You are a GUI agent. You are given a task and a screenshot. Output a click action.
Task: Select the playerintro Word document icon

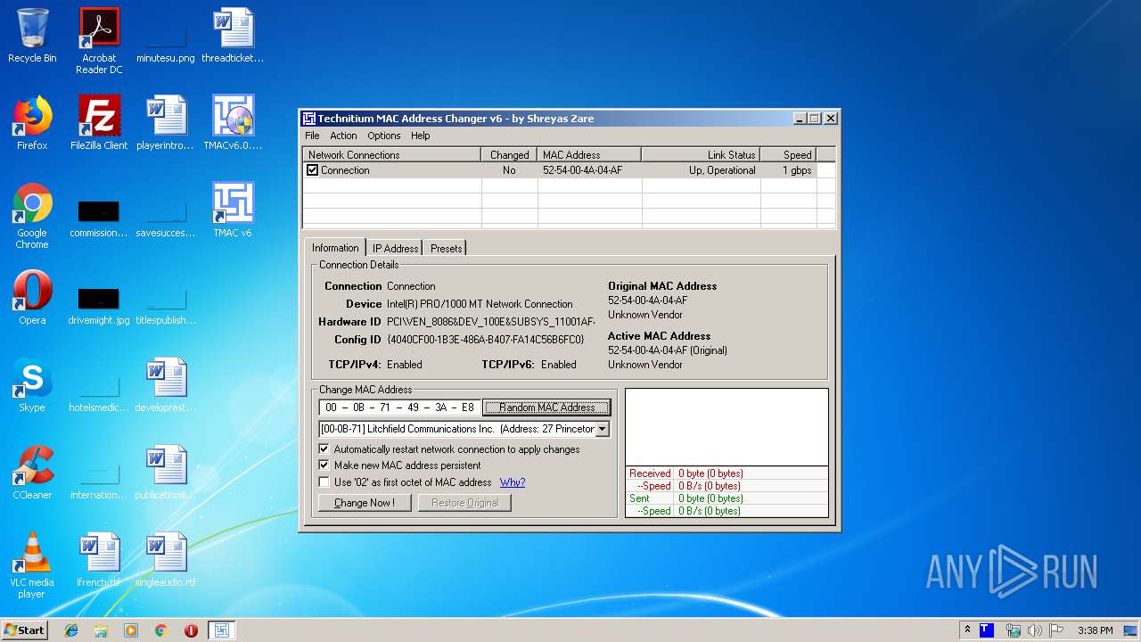[x=166, y=123]
